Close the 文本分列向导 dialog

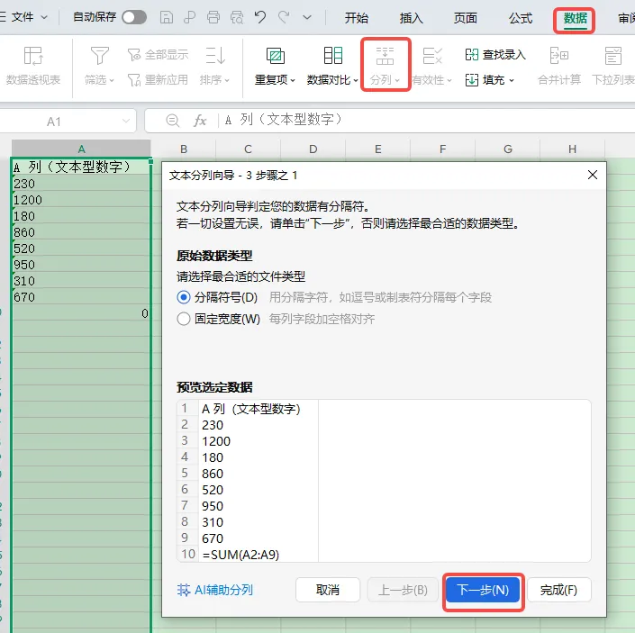click(x=593, y=175)
